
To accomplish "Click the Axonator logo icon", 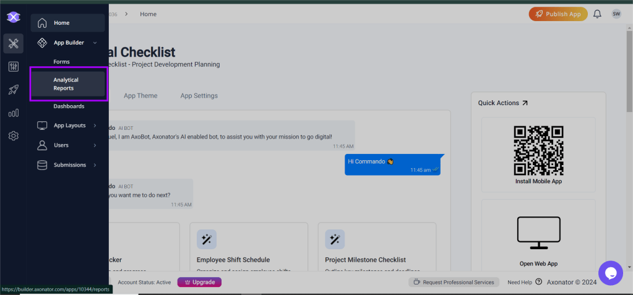I will tap(13, 17).
